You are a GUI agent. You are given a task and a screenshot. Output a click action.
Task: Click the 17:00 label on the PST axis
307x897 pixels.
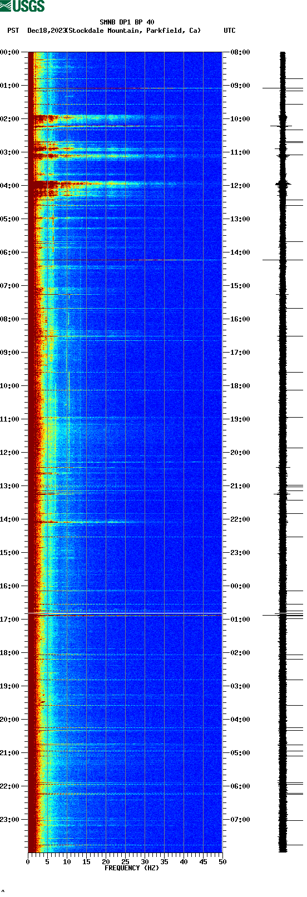click(x=10, y=620)
